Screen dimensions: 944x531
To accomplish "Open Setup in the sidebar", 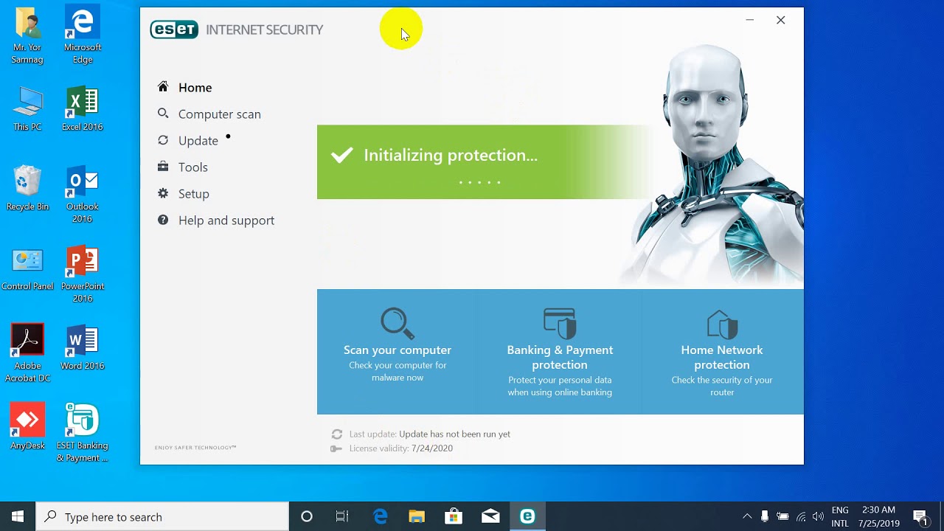I will point(193,193).
